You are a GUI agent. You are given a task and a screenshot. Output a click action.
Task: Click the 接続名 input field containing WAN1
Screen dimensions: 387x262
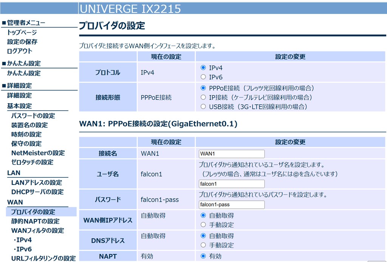tap(231, 154)
